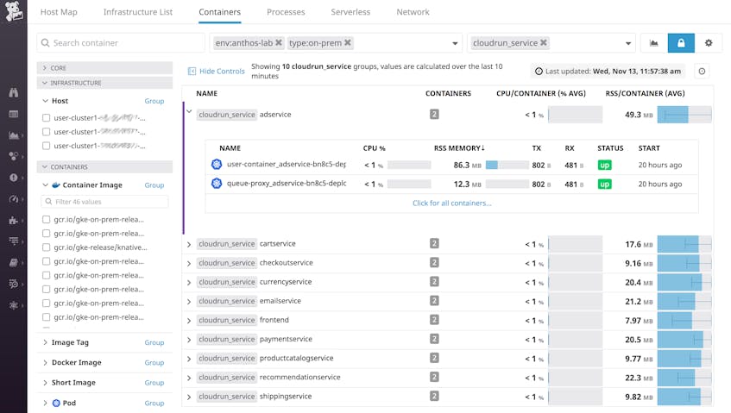This screenshot has width=731, height=413.
Task: Switch to the Serverless tab
Action: 350,12
